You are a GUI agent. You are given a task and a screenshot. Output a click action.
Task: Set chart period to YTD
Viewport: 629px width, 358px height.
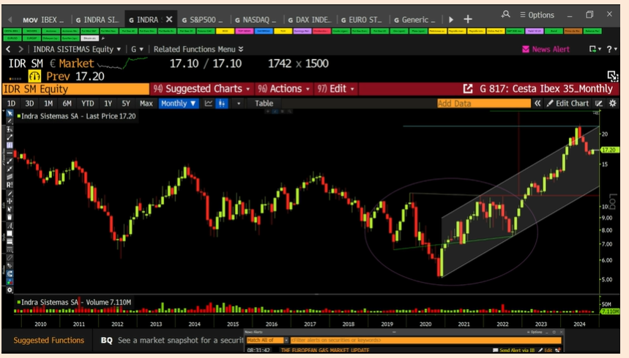click(88, 103)
